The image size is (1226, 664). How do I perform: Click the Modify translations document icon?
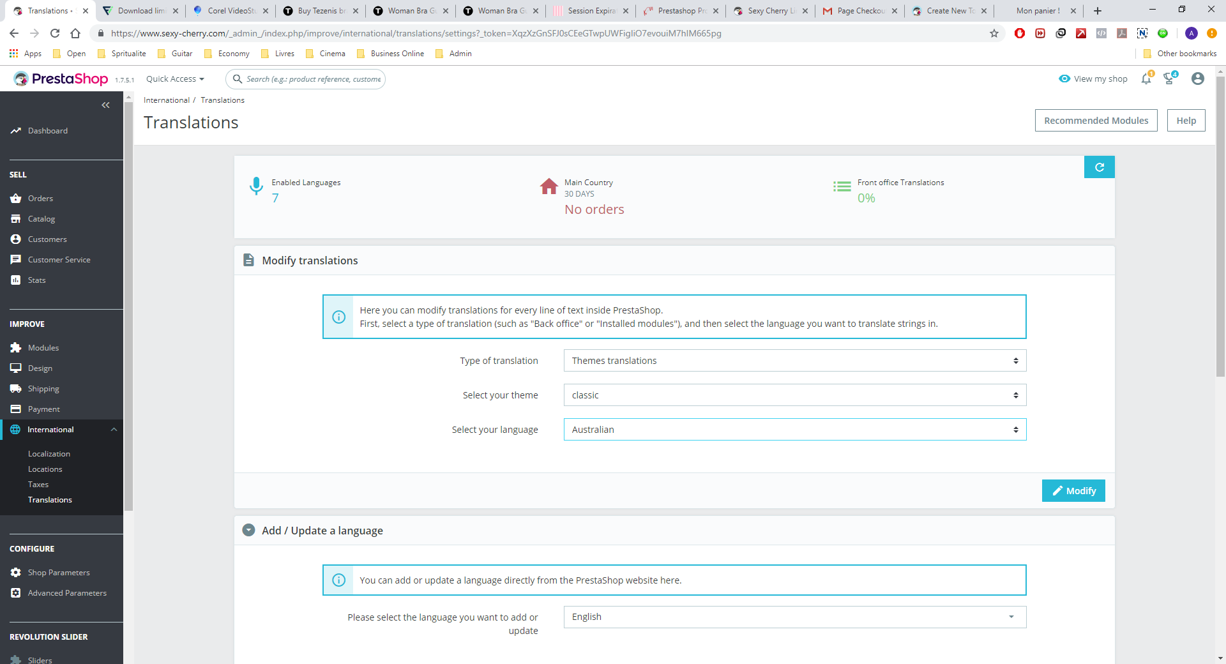coord(248,260)
